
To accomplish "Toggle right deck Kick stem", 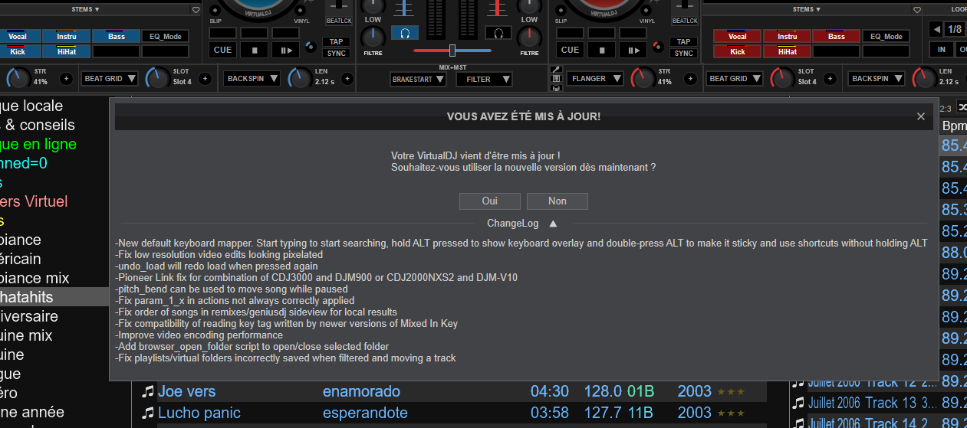I will 737,51.
